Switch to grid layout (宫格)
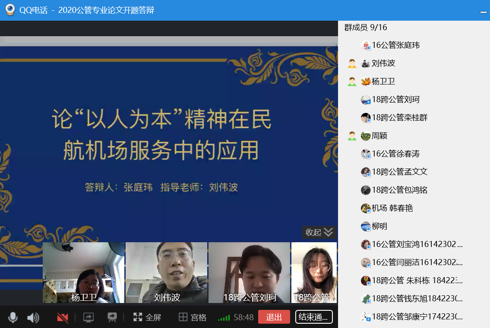 click(x=193, y=318)
